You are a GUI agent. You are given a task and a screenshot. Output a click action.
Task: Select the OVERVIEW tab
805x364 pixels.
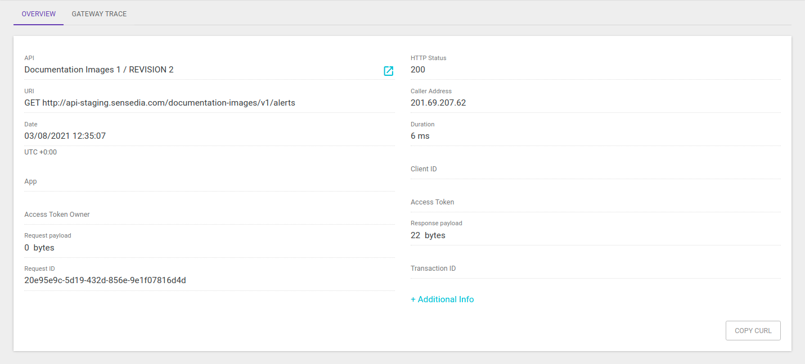point(38,13)
